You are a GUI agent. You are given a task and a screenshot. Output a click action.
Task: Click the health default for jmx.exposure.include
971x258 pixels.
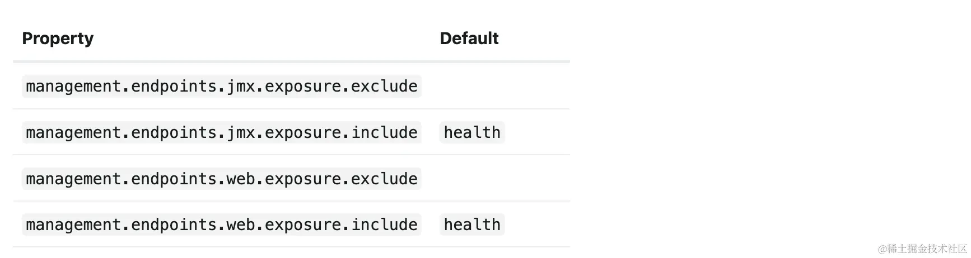(x=472, y=133)
